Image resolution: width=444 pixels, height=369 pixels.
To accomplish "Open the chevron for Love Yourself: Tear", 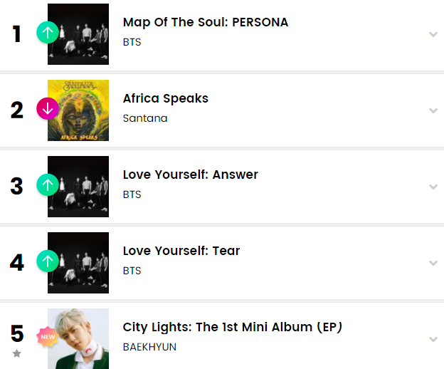I will pos(431,263).
